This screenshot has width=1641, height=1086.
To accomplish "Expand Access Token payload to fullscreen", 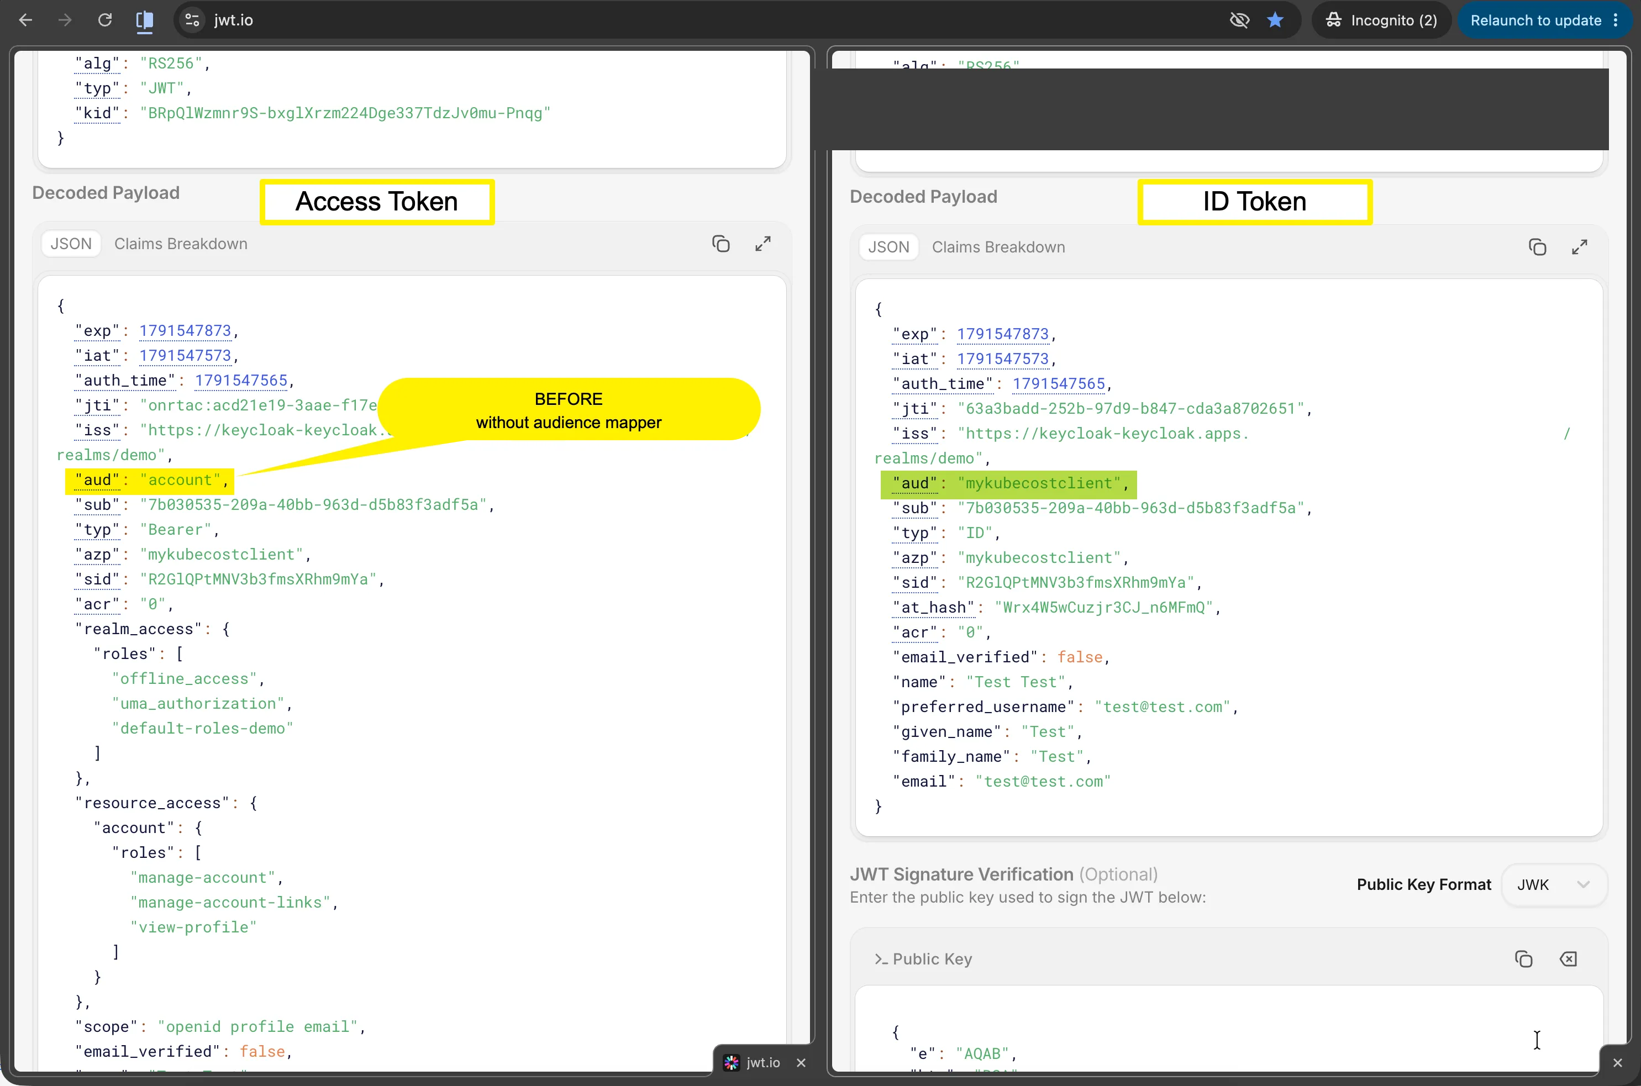I will [x=762, y=244].
